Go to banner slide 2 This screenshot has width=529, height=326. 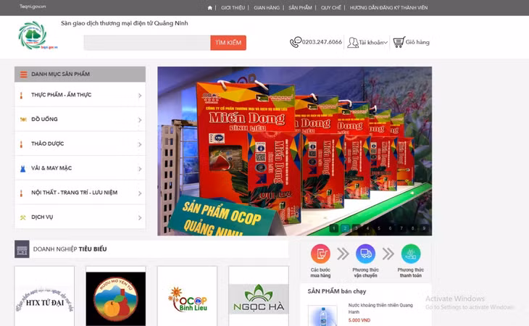[345, 228]
